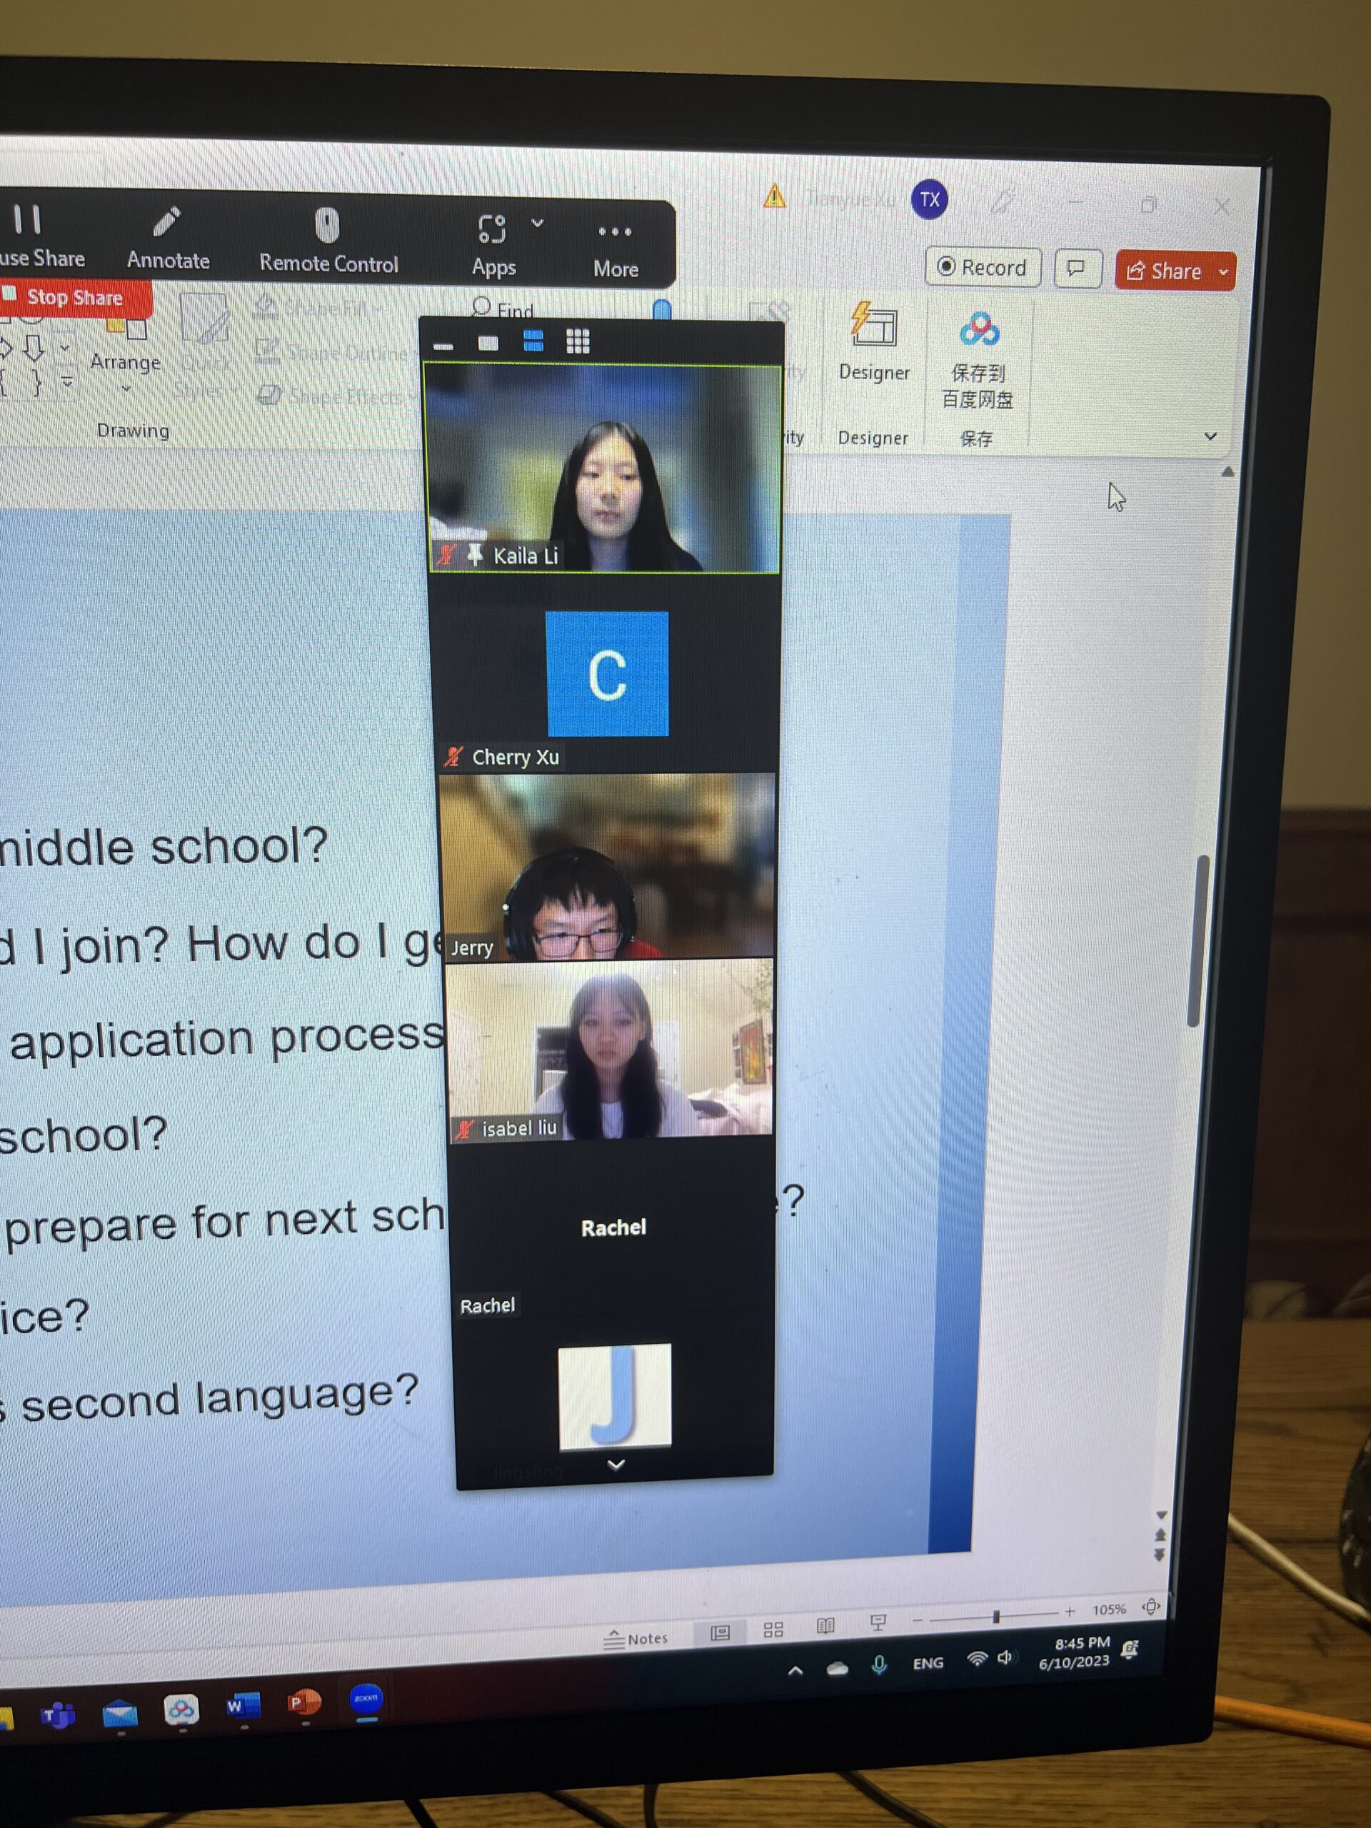Click the scroll up arrow of slide pane
The width and height of the screenshot is (1371, 1828).
(x=1227, y=472)
